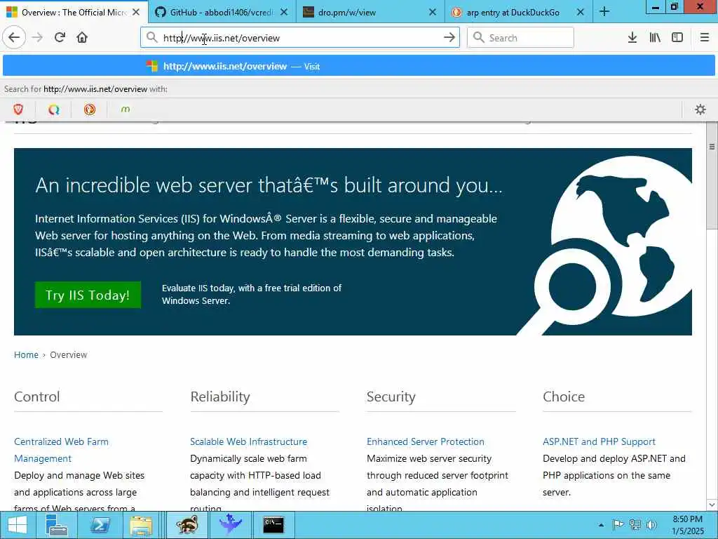The height and width of the screenshot is (539, 718).
Task: Open Centralized Web Farm Management link
Action: click(x=62, y=450)
